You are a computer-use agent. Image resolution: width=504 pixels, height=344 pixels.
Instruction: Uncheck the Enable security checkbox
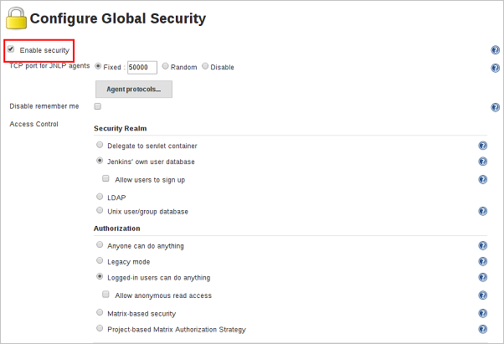tap(11, 49)
